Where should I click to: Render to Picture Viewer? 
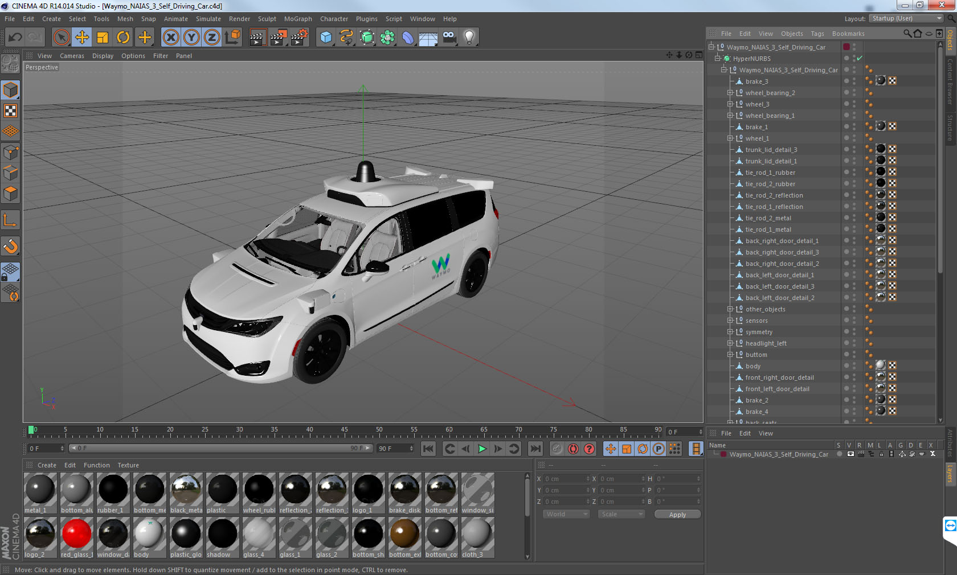coord(279,38)
